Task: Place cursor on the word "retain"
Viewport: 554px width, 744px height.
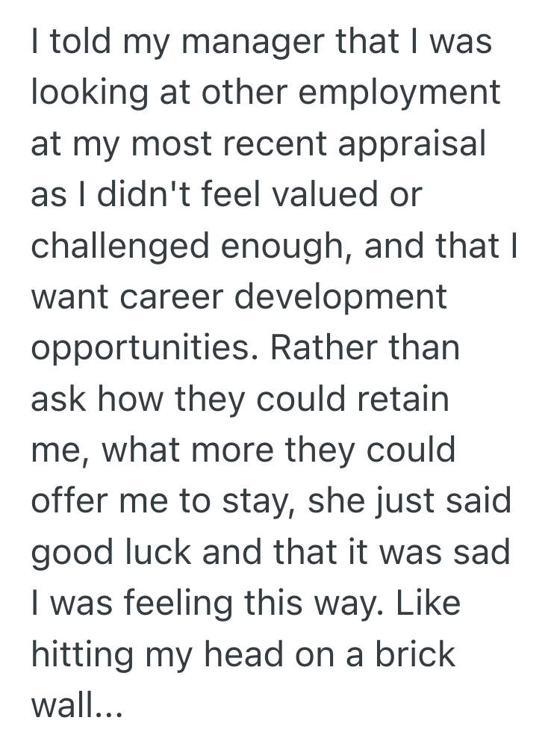Action: (x=403, y=400)
